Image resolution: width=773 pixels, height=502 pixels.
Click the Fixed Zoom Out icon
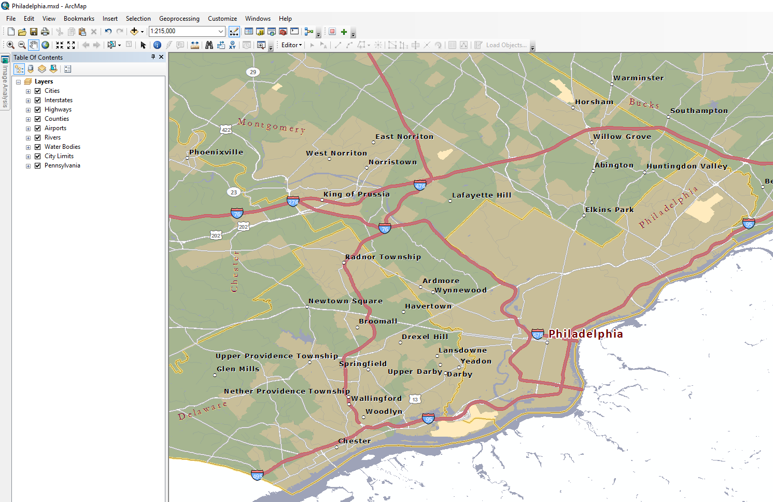[71, 45]
